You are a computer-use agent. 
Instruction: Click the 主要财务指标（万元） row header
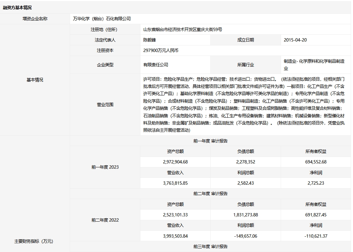point(34,242)
